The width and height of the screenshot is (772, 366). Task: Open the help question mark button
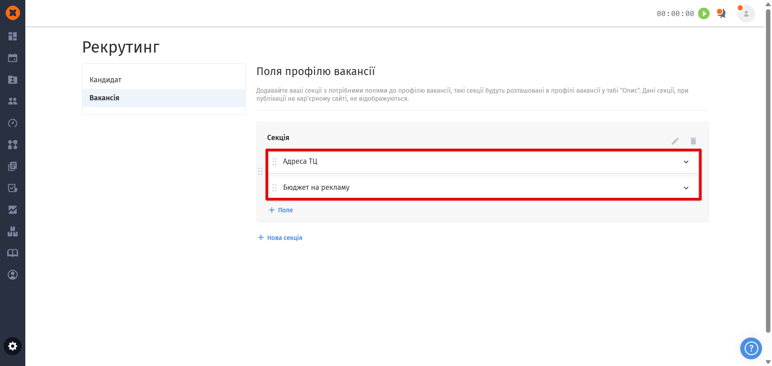click(751, 348)
